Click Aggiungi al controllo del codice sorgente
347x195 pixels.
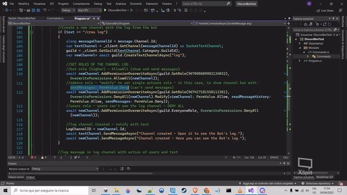(x=267, y=184)
